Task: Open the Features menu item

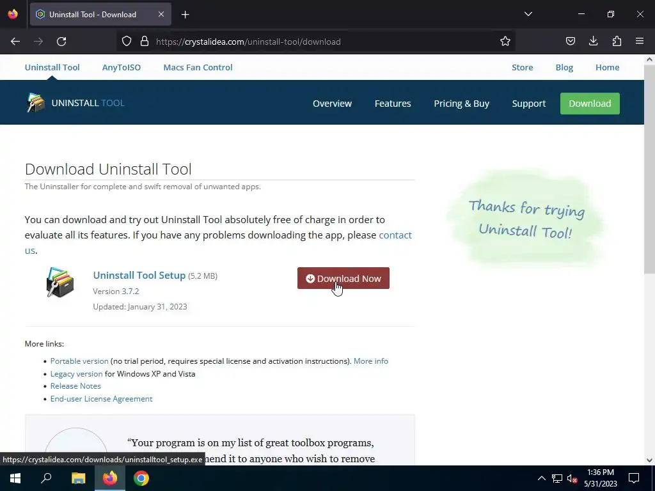Action: pos(393,104)
